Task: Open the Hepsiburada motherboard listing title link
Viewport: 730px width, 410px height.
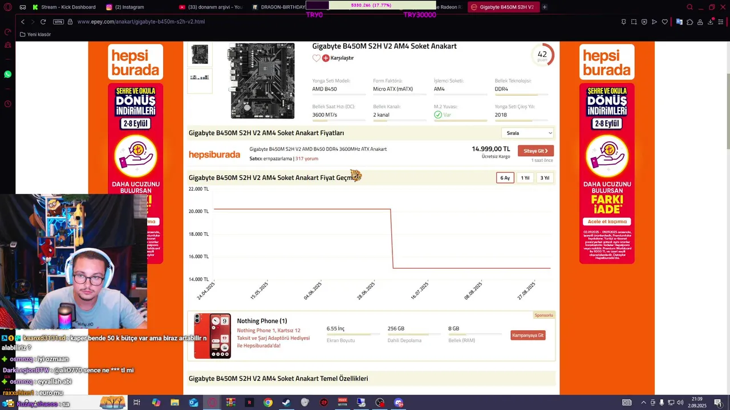Action: [x=318, y=149]
